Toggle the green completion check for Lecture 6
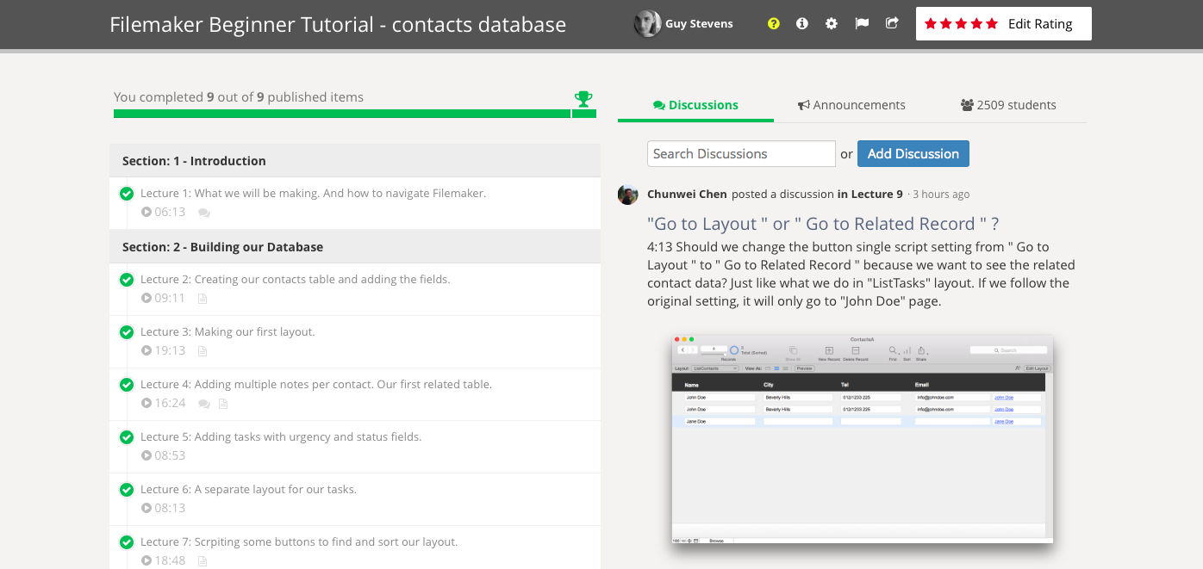This screenshot has width=1203, height=569. pos(127,490)
